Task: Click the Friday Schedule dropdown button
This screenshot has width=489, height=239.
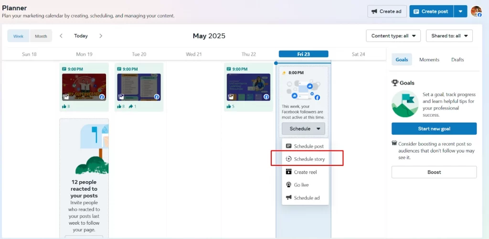Action: click(x=303, y=129)
